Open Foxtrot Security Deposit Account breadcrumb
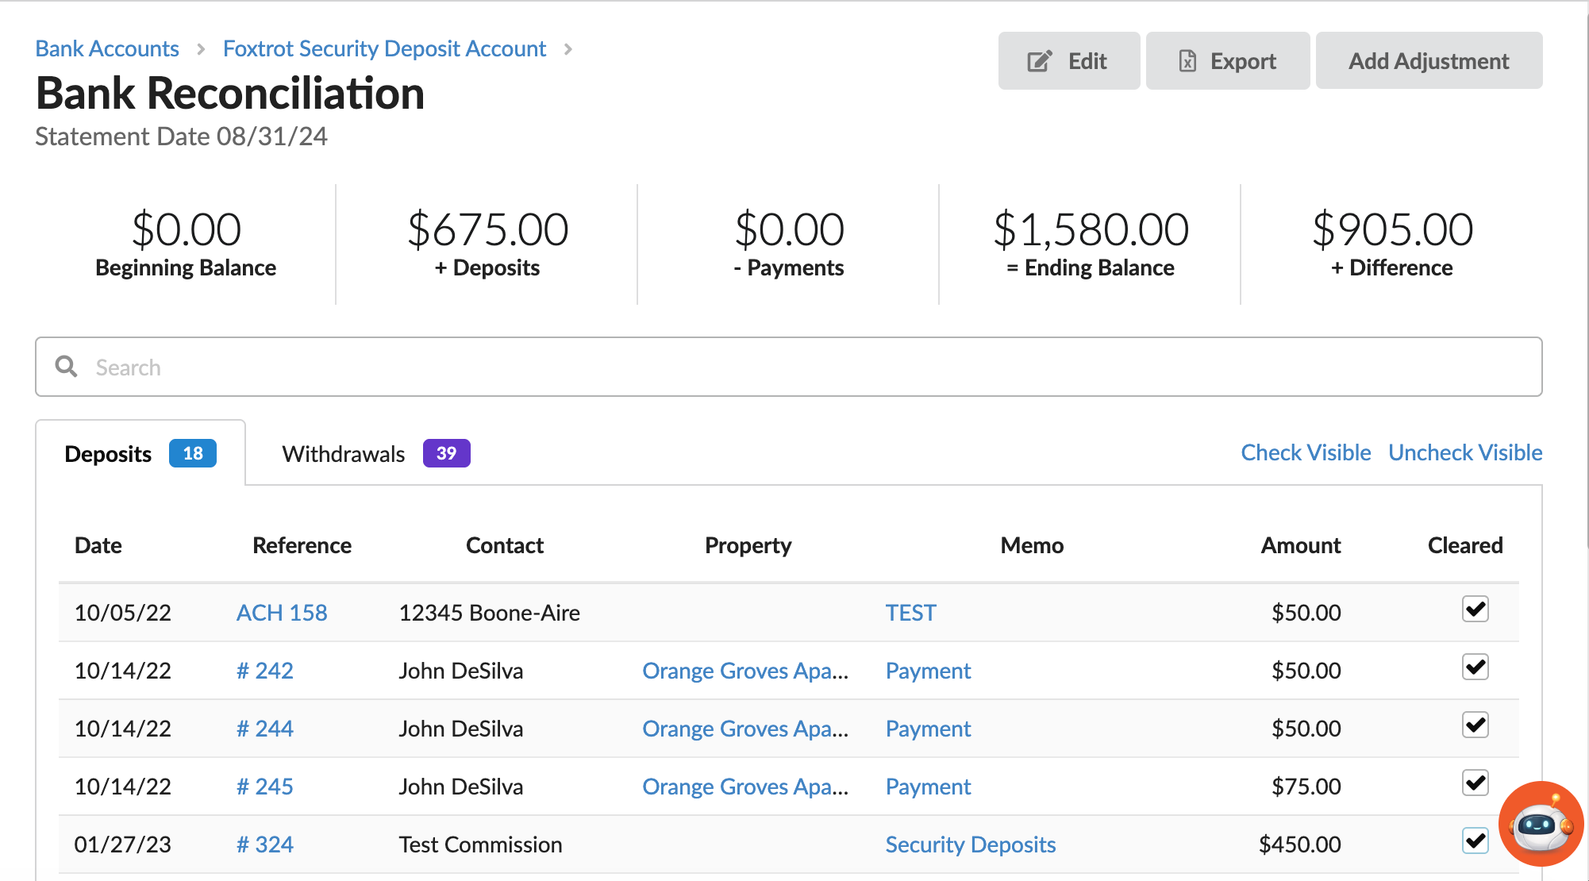This screenshot has height=881, width=1589. point(385,48)
